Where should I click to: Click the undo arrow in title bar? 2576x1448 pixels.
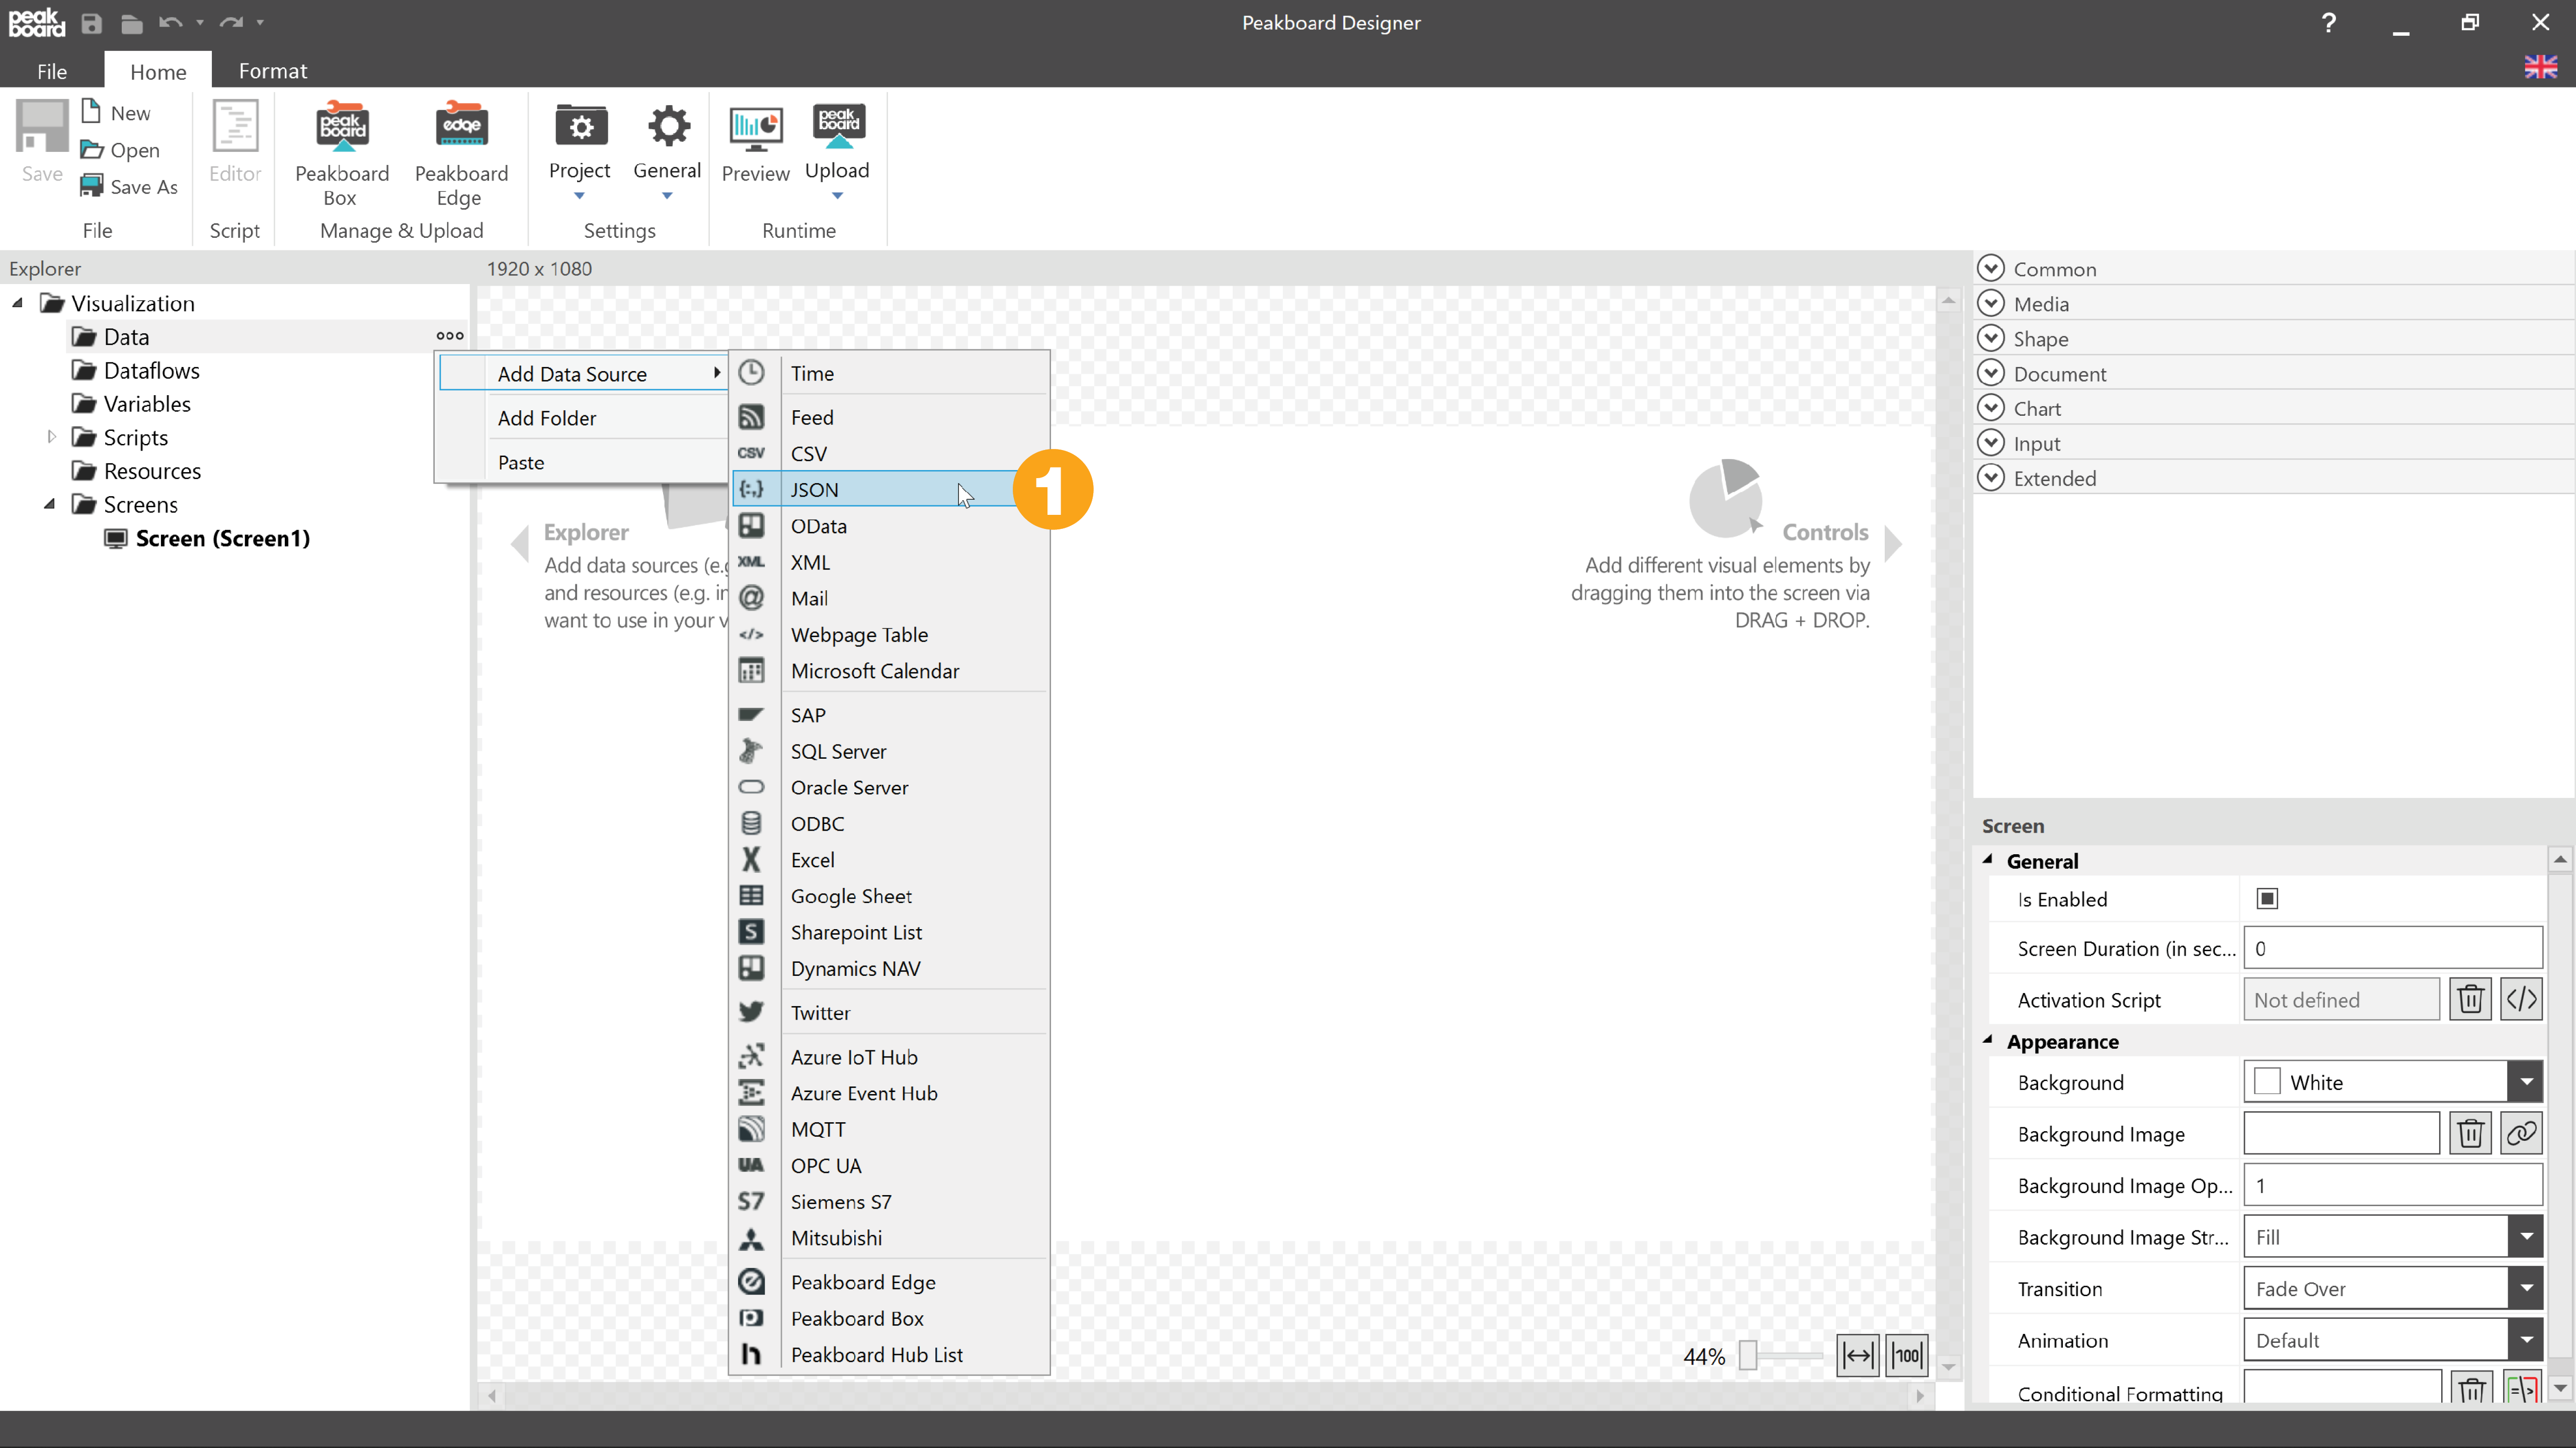coord(170,22)
